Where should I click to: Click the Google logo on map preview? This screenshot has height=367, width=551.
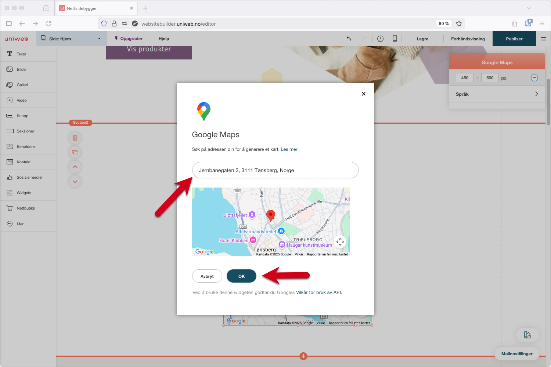pos(204,251)
